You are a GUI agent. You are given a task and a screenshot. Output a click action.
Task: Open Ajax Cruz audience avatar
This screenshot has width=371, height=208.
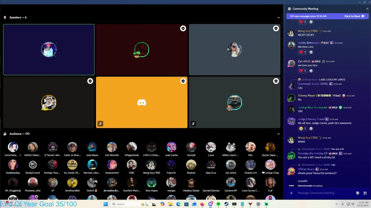211,165
